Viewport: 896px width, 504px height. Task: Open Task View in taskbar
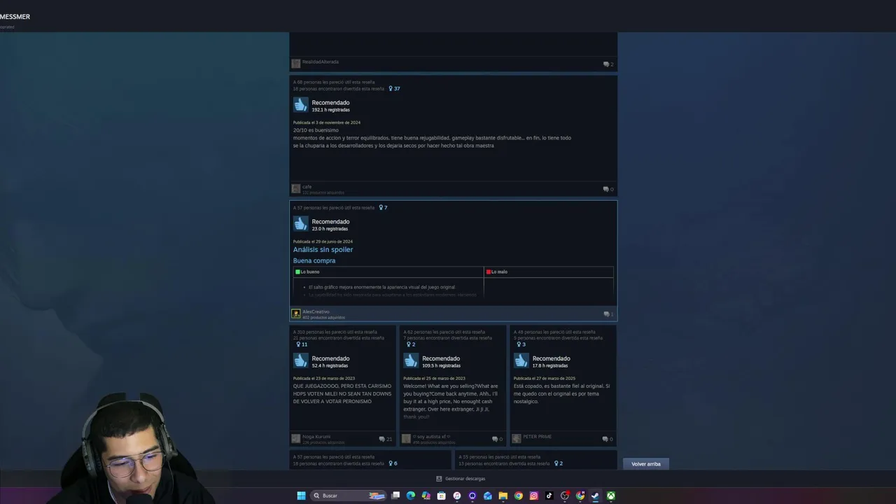pyautogui.click(x=395, y=496)
